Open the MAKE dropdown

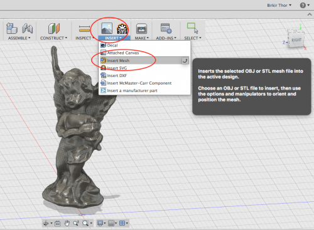coord(142,38)
